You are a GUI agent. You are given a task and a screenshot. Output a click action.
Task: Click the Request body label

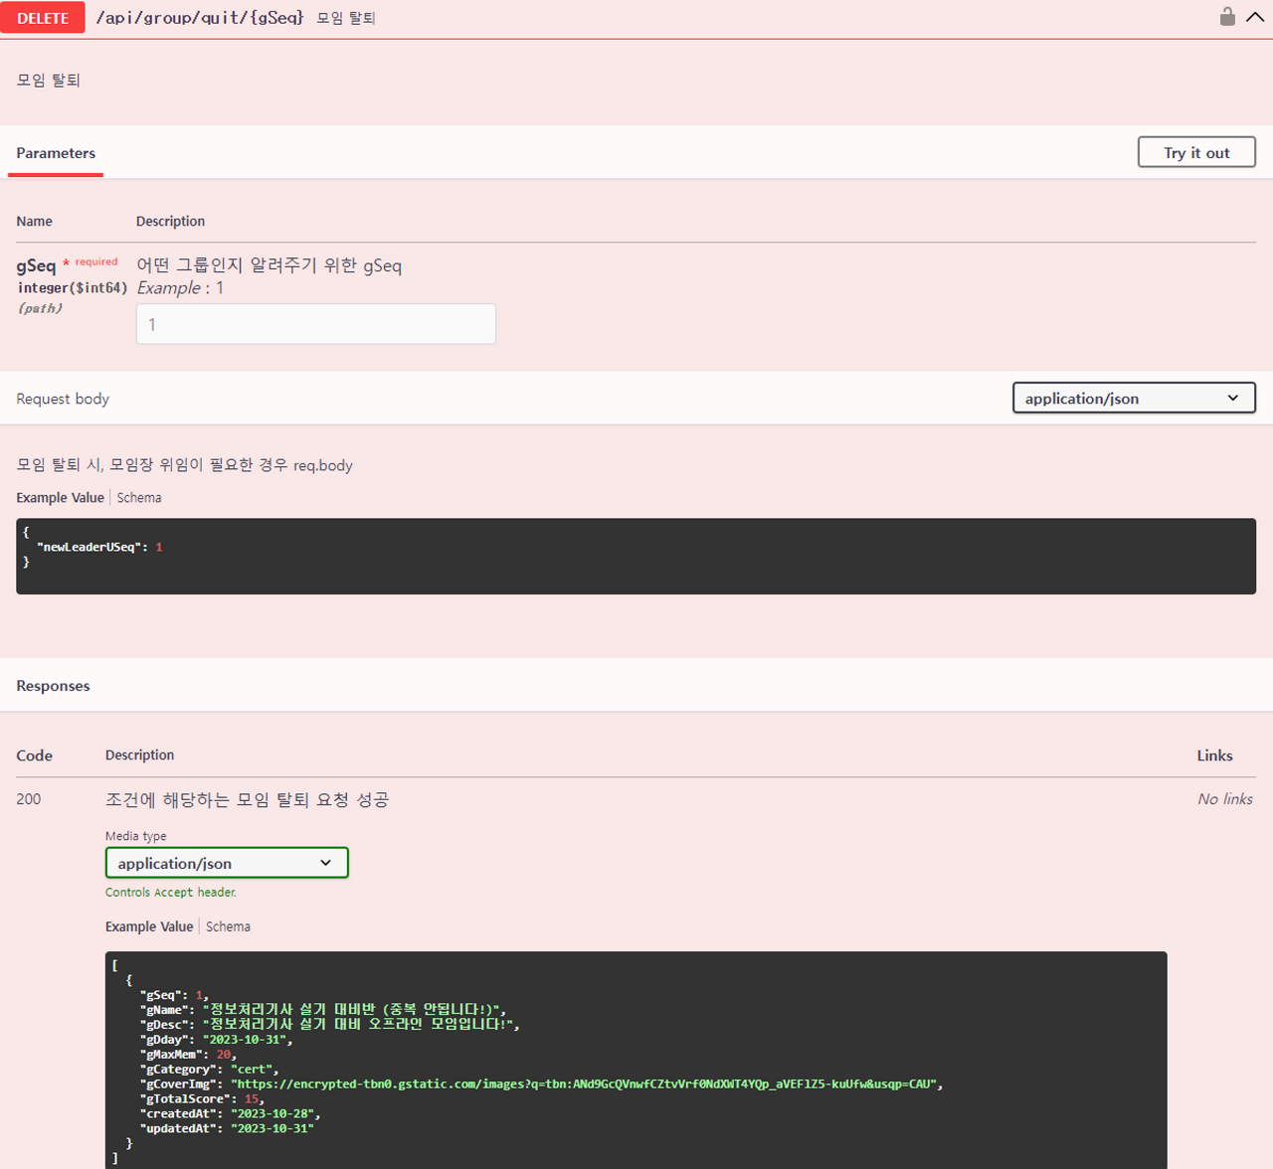point(63,399)
